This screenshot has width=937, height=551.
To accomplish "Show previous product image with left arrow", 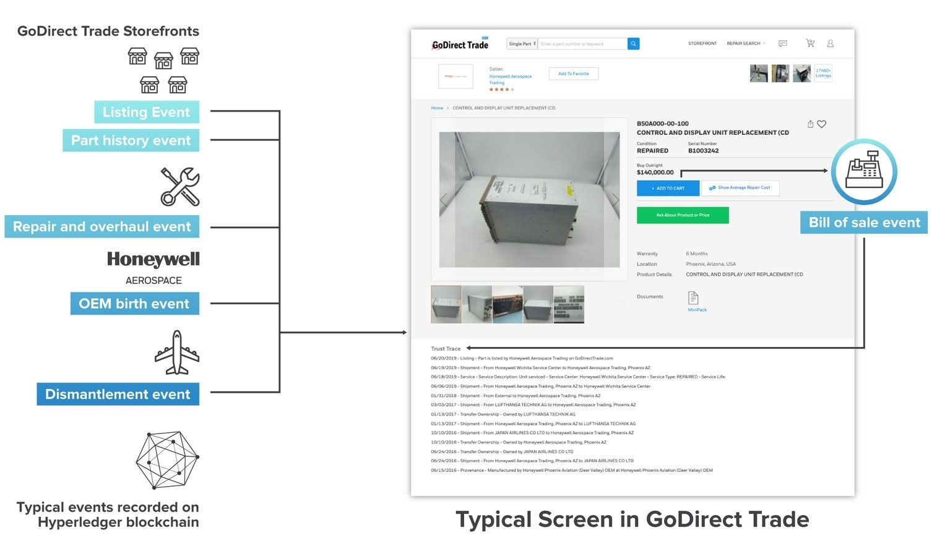I will [x=443, y=200].
